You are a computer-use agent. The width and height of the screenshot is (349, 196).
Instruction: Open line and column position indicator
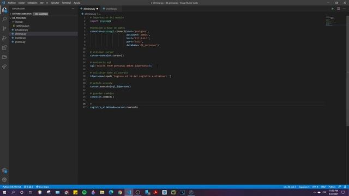290,187
